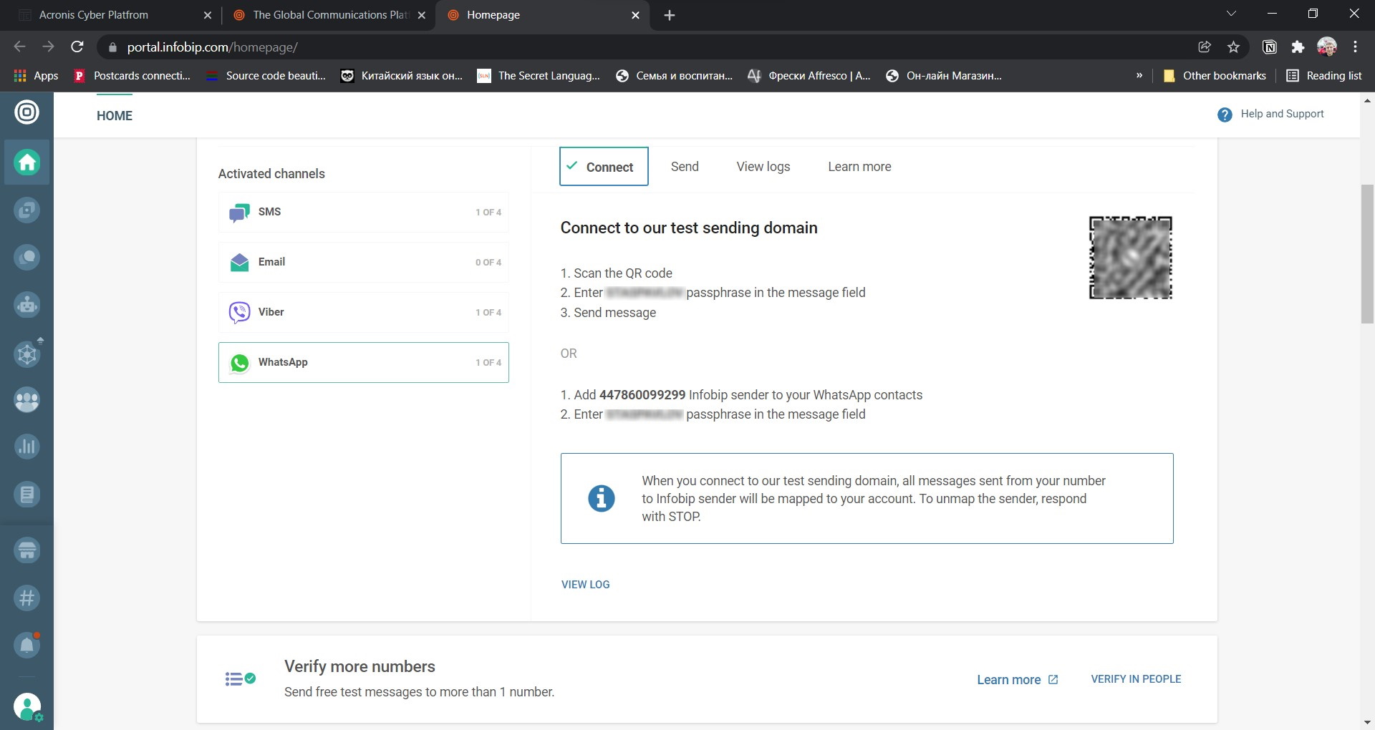Open the browser Extensions puzzle icon
1375x730 pixels.
tap(1298, 47)
